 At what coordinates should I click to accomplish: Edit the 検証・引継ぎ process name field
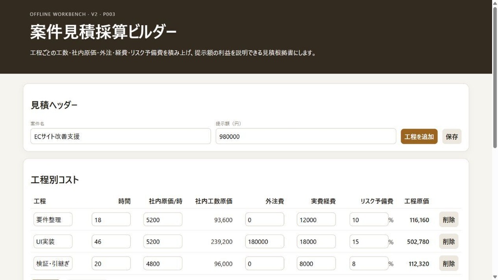click(x=53, y=263)
